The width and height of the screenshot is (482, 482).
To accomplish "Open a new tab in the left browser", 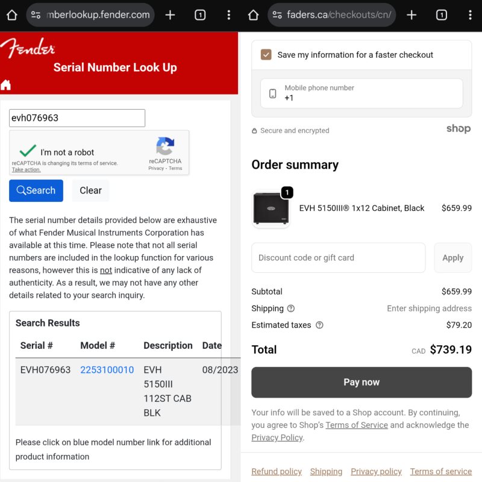I will click(170, 15).
